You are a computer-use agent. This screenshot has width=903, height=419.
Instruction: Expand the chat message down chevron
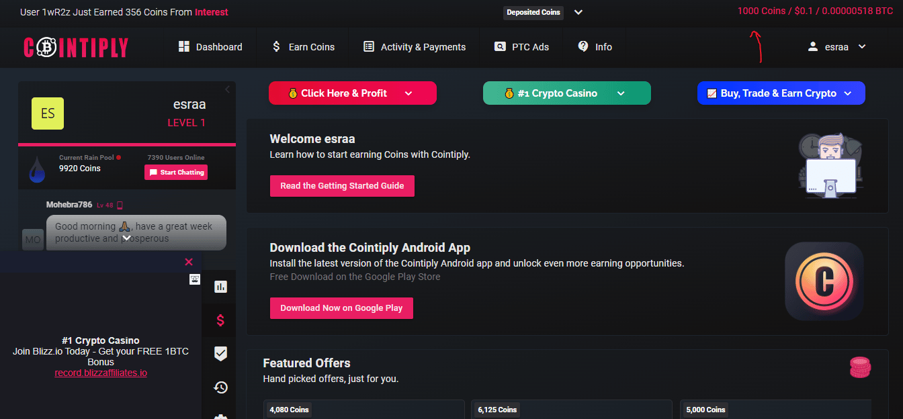coord(126,237)
